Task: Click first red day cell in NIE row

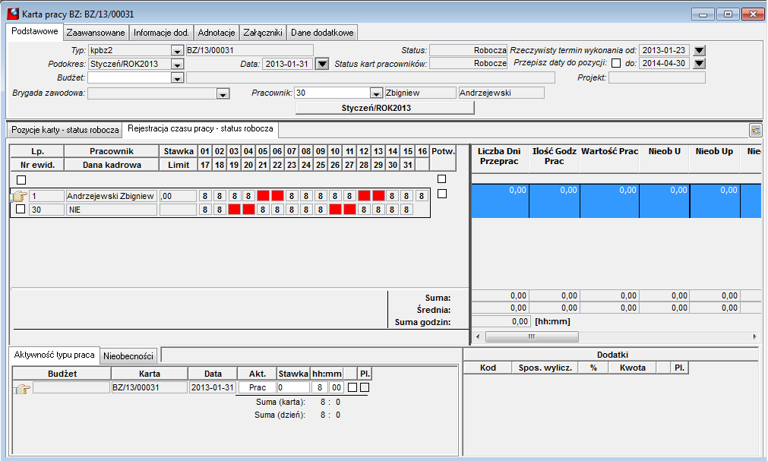Action: coord(234,210)
